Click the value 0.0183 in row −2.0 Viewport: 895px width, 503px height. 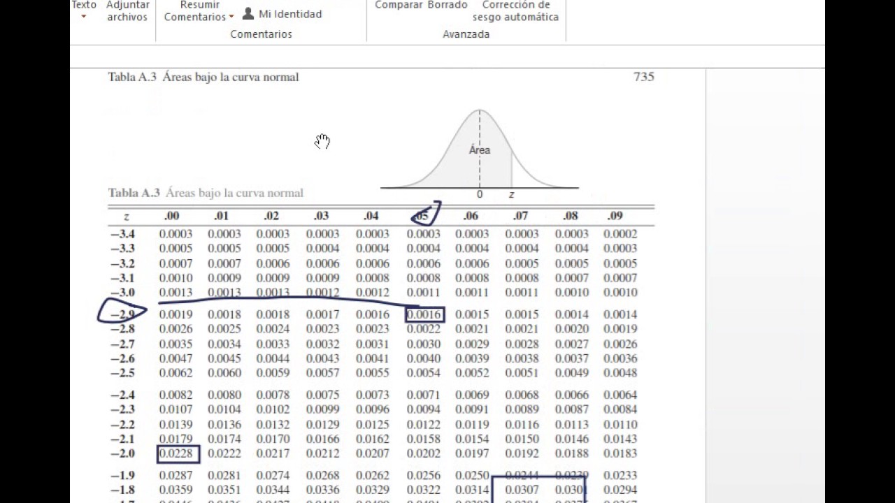621,454
